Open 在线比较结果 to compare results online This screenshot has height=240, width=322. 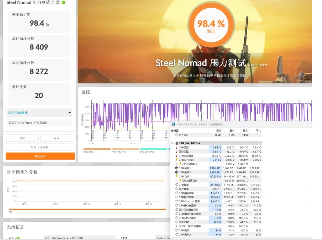coord(39,147)
